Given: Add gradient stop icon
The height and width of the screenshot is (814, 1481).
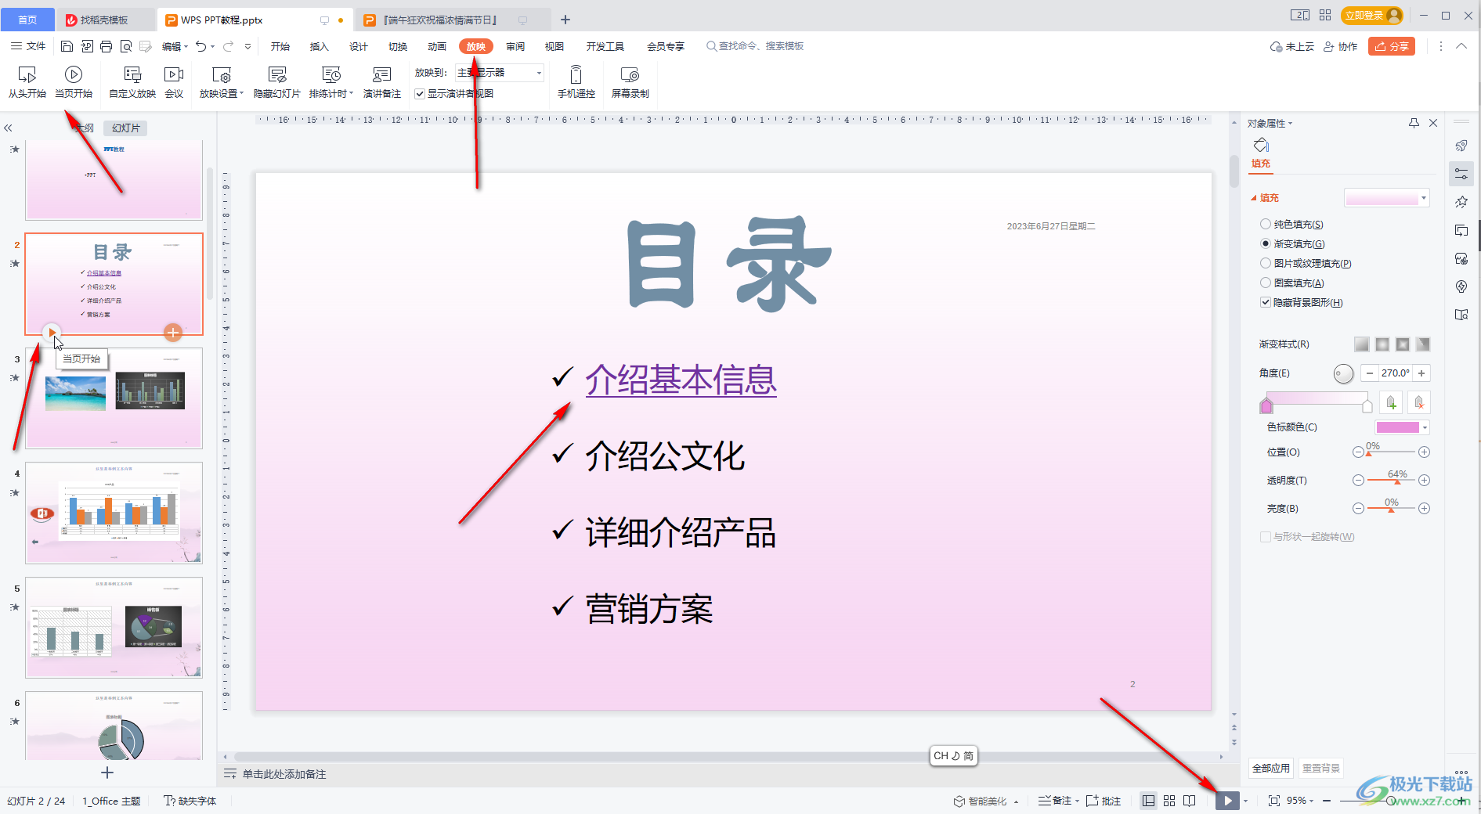Looking at the screenshot, I should pyautogui.click(x=1391, y=402).
